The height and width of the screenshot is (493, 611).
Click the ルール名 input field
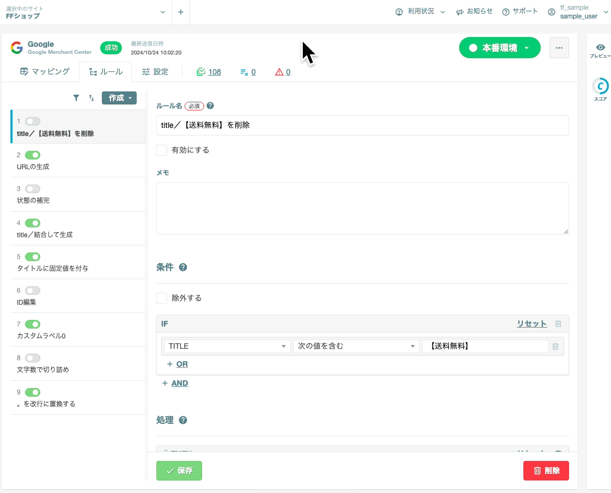362,125
